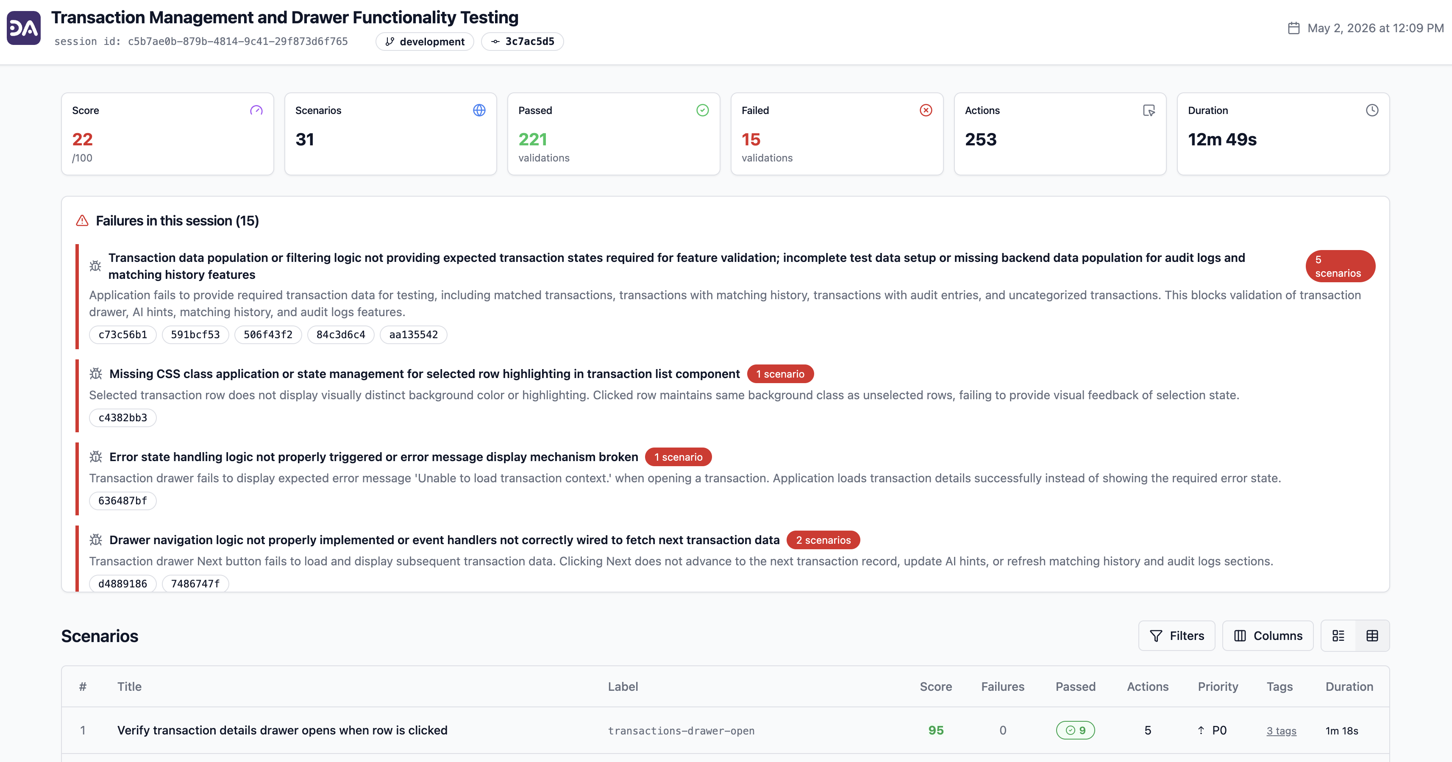
Task: Click the date May 2, 2026 at 12:09 PM
Action: (x=1375, y=28)
